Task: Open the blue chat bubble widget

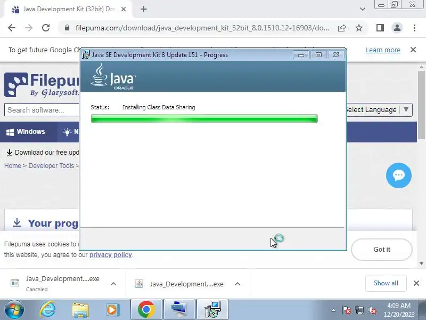Action: [398, 175]
